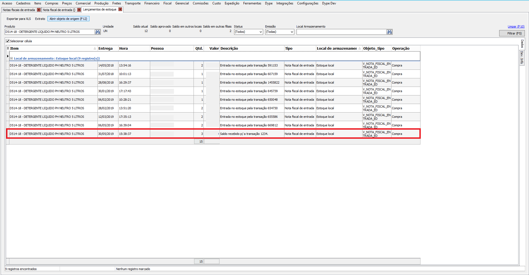
Task: Open the Comercial menu
Action: 83,3
